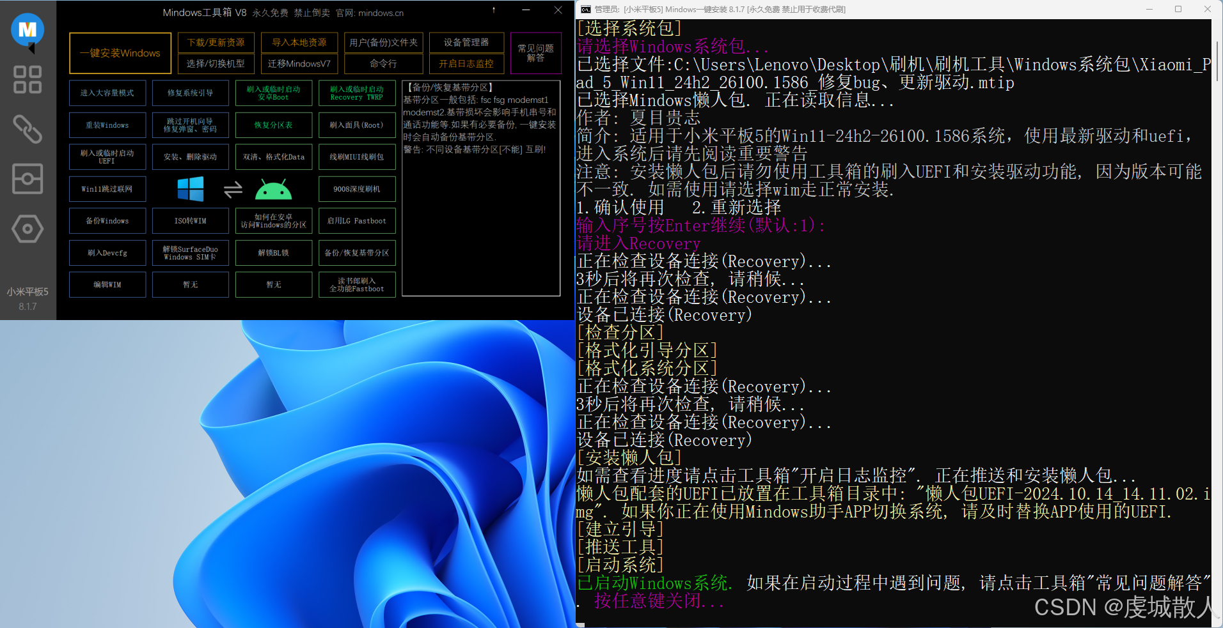This screenshot has width=1223, height=628.
Task: Click 恢复分区表 button
Action: tap(274, 125)
